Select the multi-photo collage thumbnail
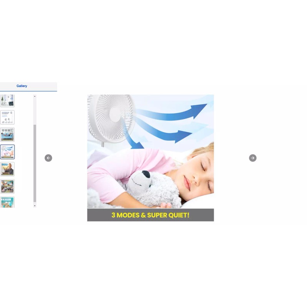The image size is (307, 307). tap(7, 186)
